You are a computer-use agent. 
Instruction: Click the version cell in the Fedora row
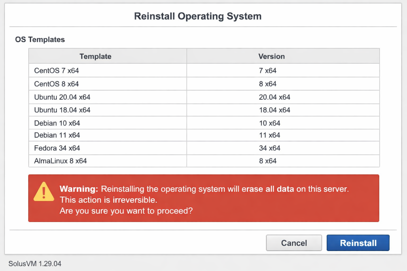click(269, 148)
